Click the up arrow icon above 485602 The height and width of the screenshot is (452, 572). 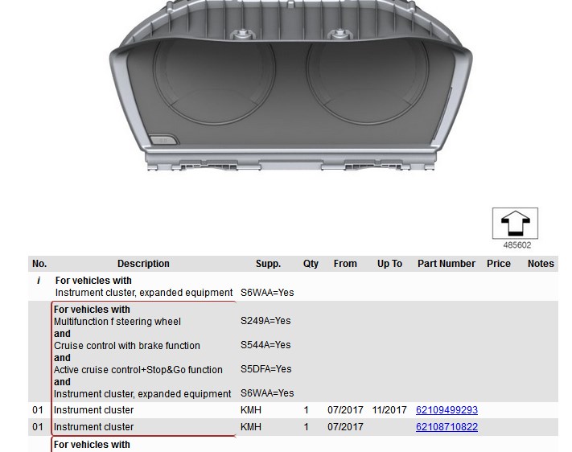[515, 224]
